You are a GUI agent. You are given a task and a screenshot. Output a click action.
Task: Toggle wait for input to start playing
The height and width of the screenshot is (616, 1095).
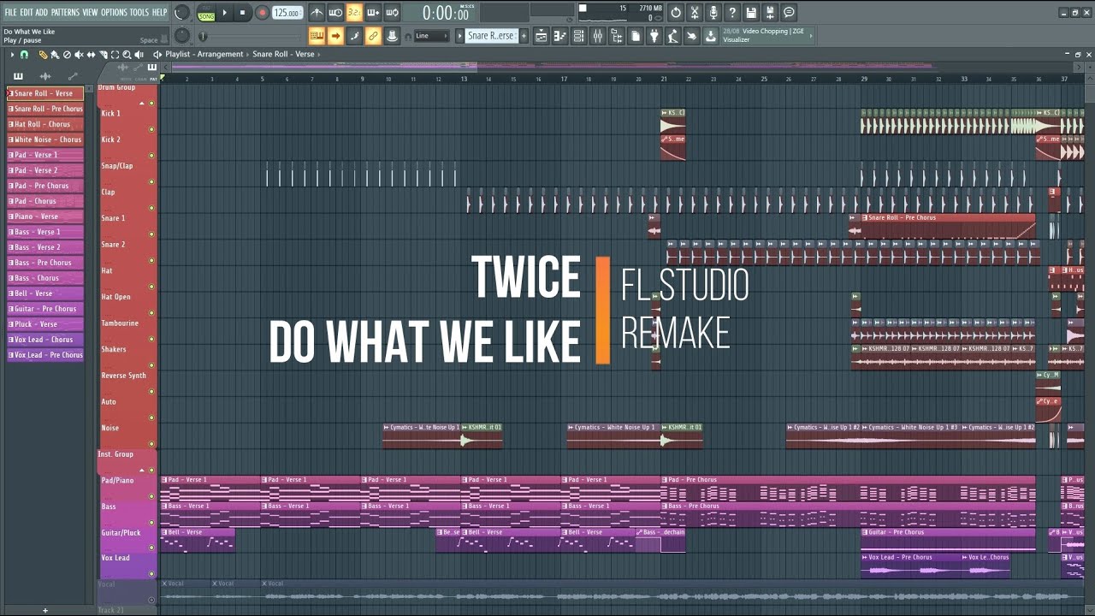(x=336, y=13)
